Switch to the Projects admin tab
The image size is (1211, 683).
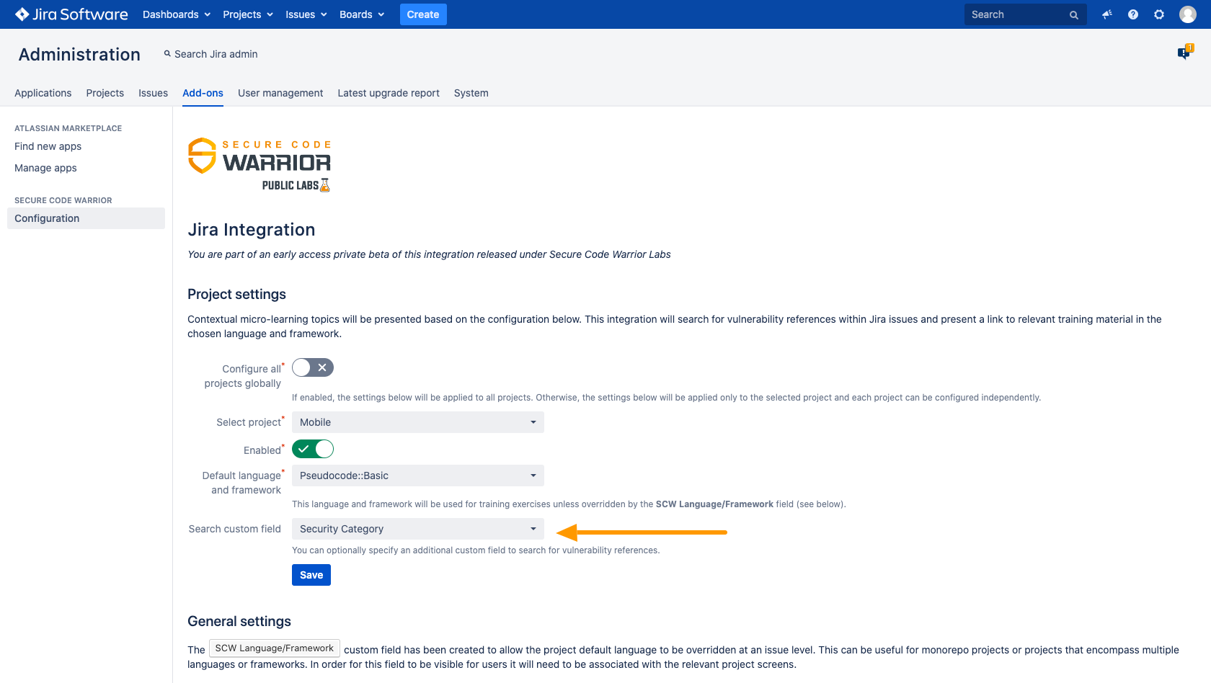pos(105,93)
